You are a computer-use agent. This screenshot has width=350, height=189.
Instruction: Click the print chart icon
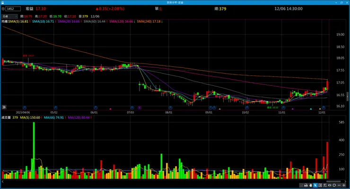(x=306, y=185)
